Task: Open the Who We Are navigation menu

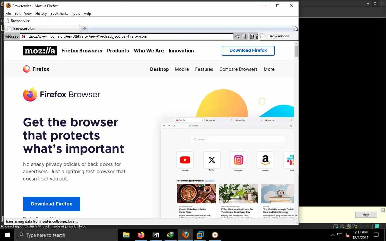Action: [x=149, y=51]
